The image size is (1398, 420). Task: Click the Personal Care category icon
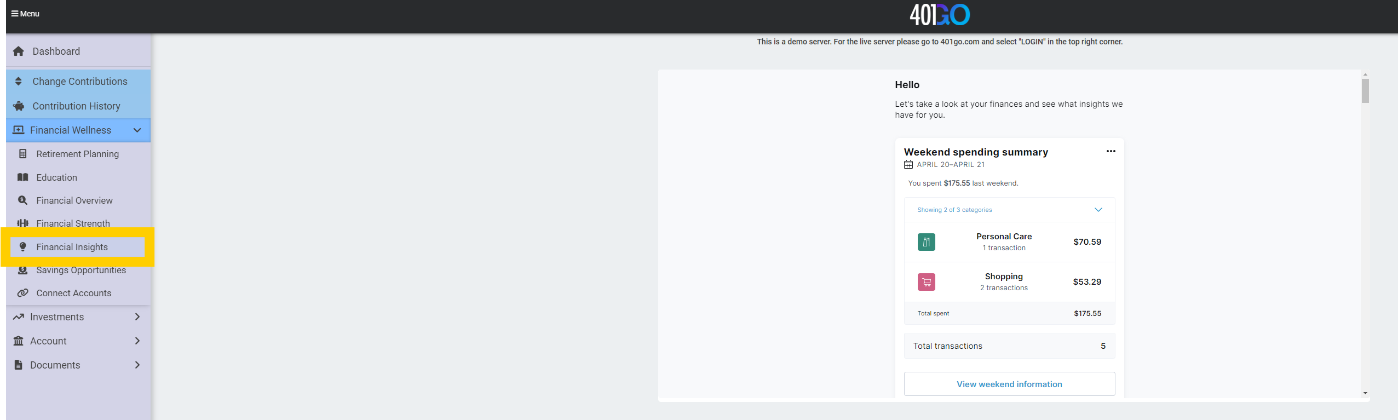926,242
